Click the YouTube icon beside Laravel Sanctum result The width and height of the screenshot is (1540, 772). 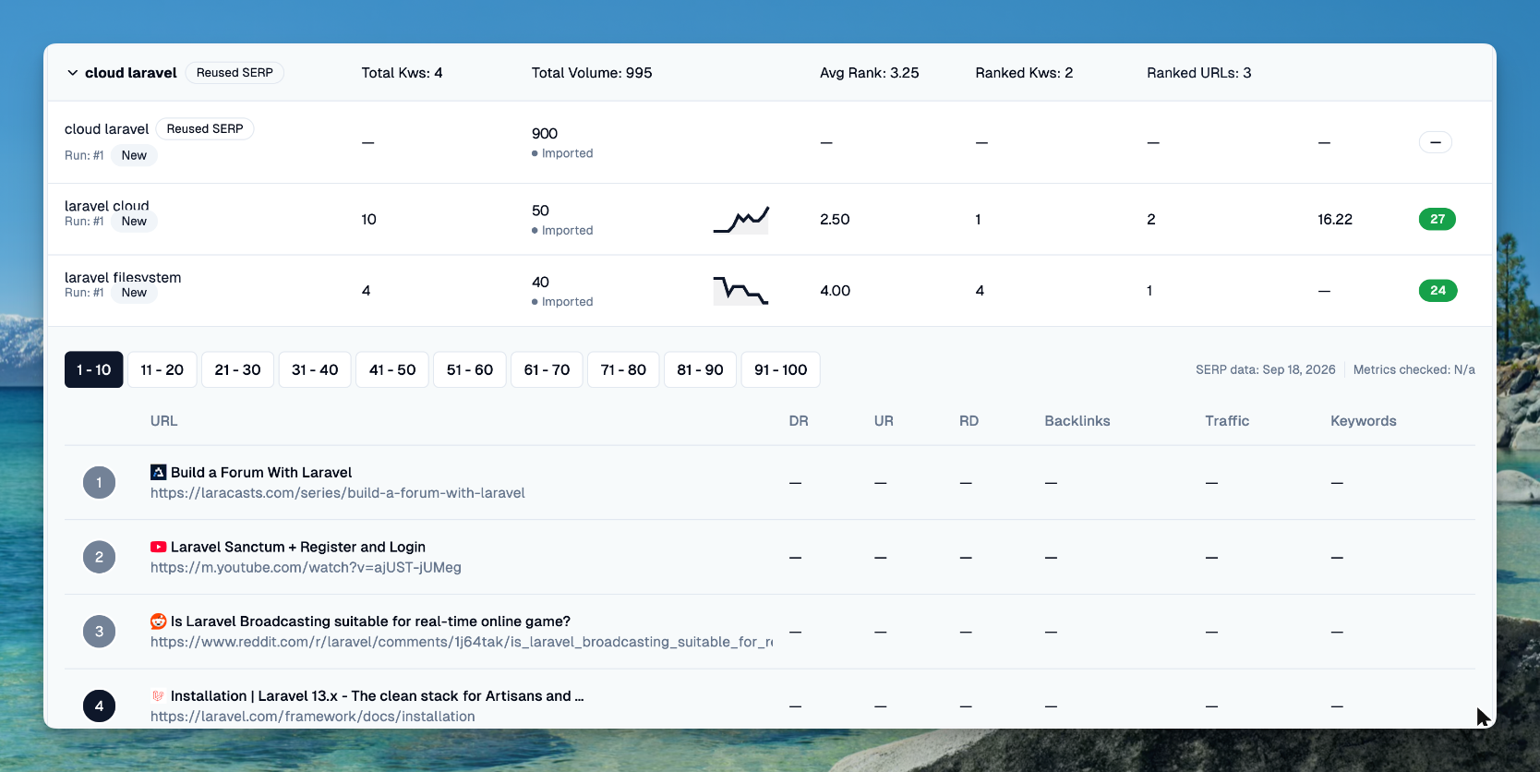click(x=159, y=547)
